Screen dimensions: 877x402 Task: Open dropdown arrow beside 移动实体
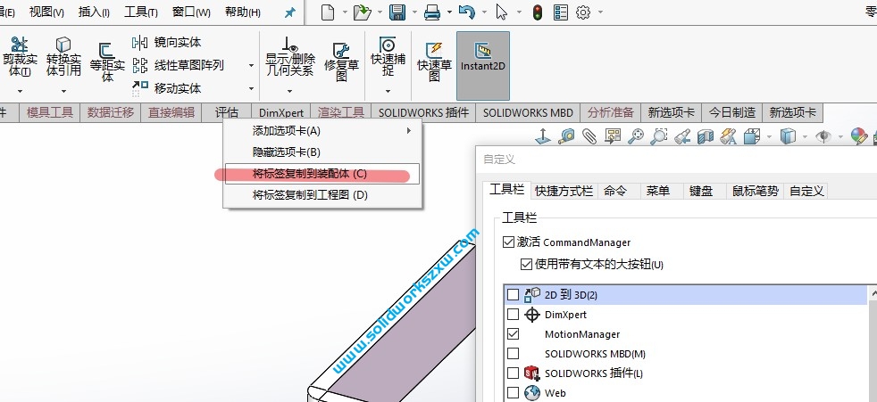[x=252, y=88]
